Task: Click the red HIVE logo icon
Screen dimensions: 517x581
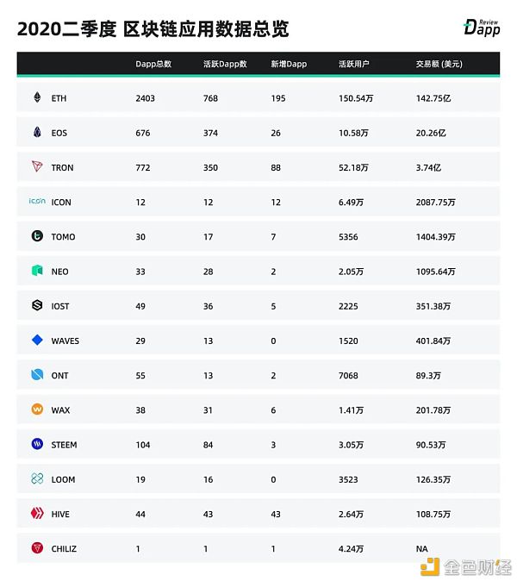Action: click(37, 514)
